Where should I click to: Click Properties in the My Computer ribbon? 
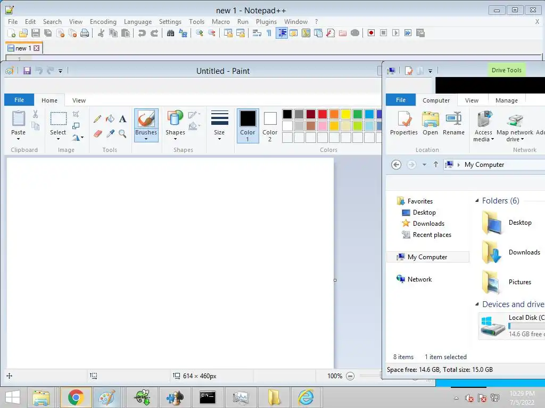(x=403, y=123)
